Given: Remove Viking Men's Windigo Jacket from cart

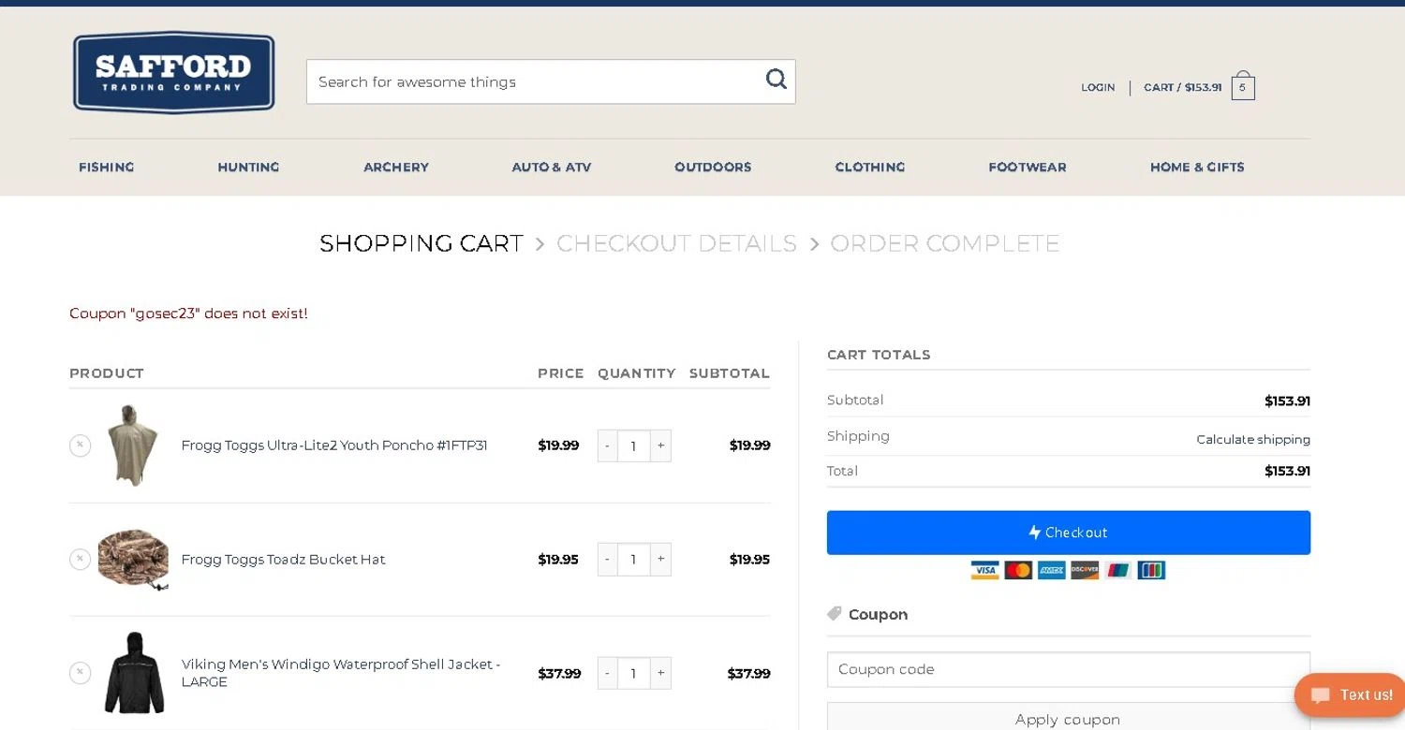Looking at the screenshot, I should click(x=80, y=673).
